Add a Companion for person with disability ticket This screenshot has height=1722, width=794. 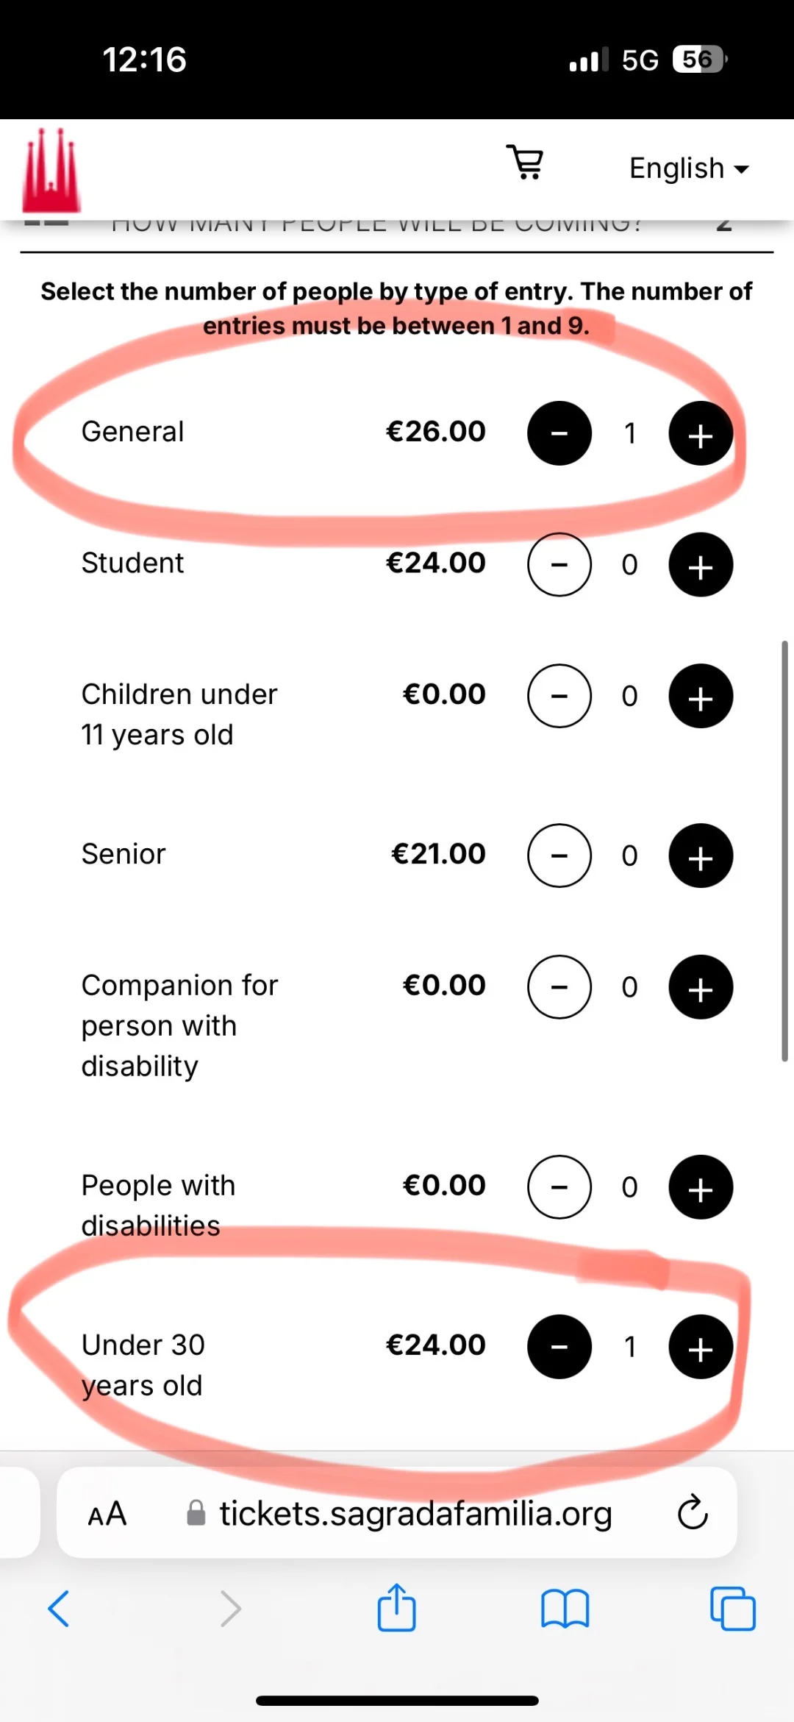pos(700,987)
